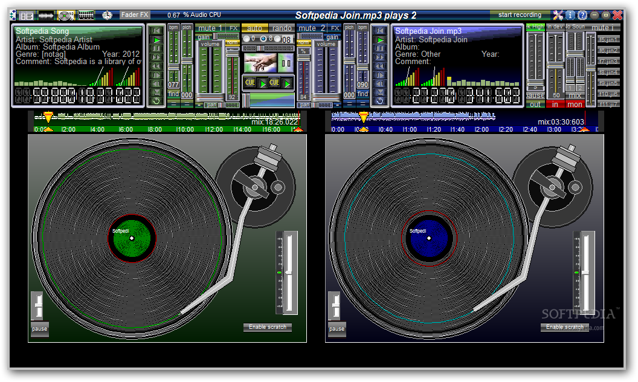This screenshot has height=382, width=638.
Task: Toggle norm on deck 1
Action: [x=233, y=43]
